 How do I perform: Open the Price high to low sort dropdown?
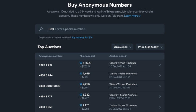click(x=150, y=47)
